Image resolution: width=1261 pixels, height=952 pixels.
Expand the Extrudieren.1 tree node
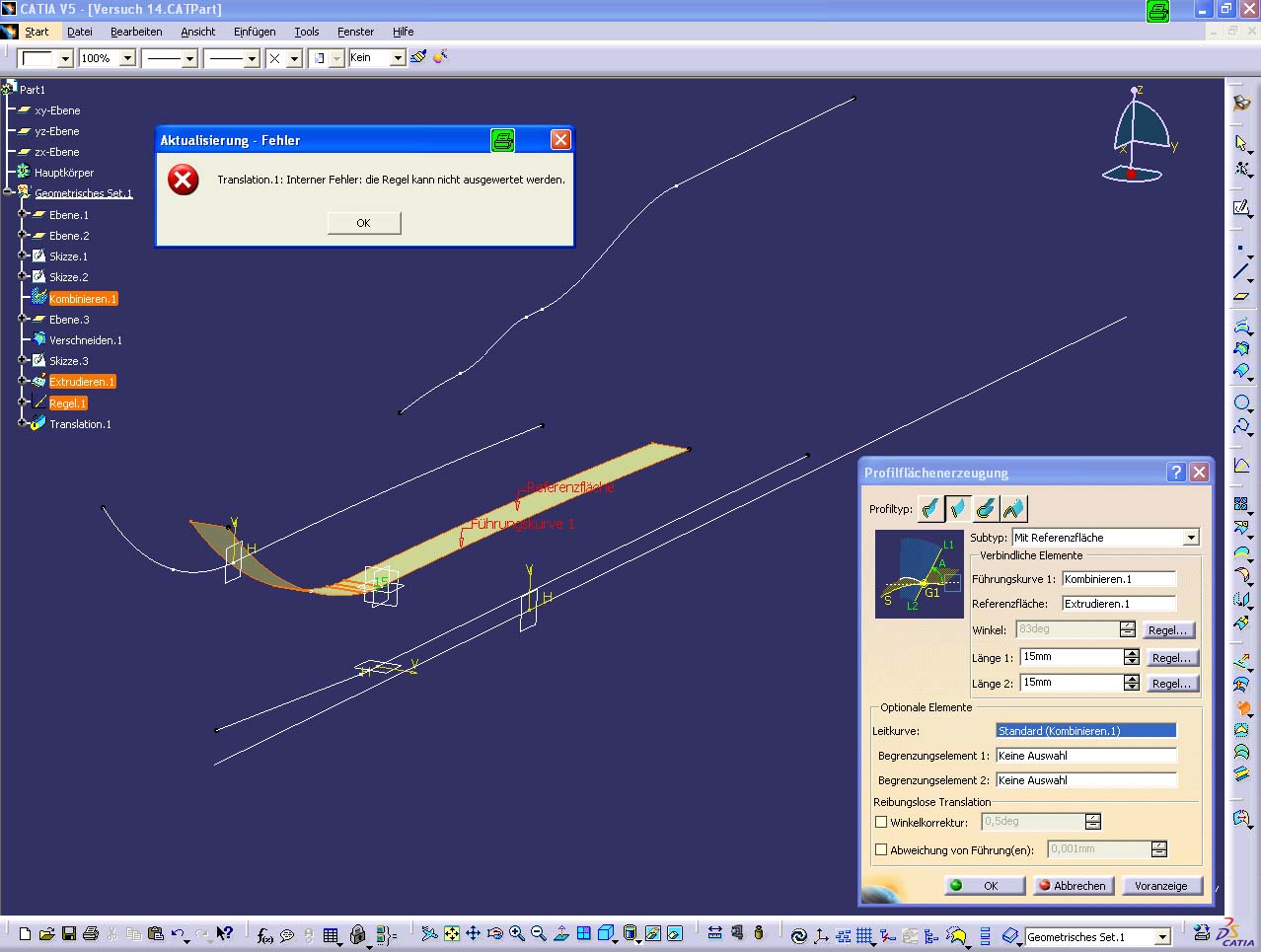22,381
